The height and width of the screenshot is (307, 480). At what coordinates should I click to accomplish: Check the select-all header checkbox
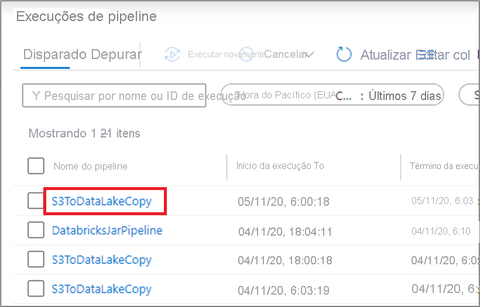tap(36, 165)
